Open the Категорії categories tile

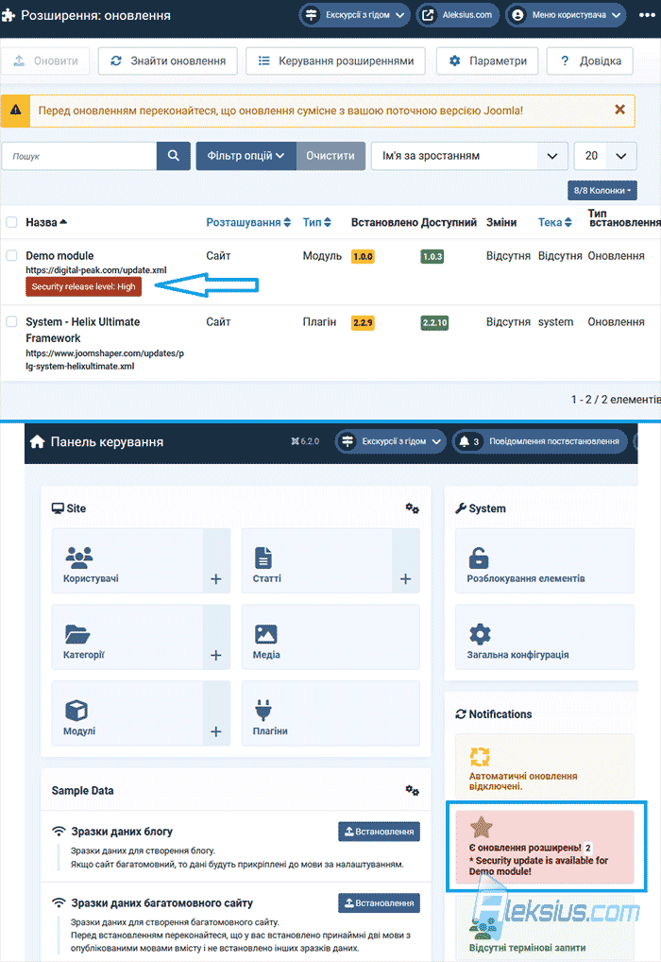tap(127, 637)
